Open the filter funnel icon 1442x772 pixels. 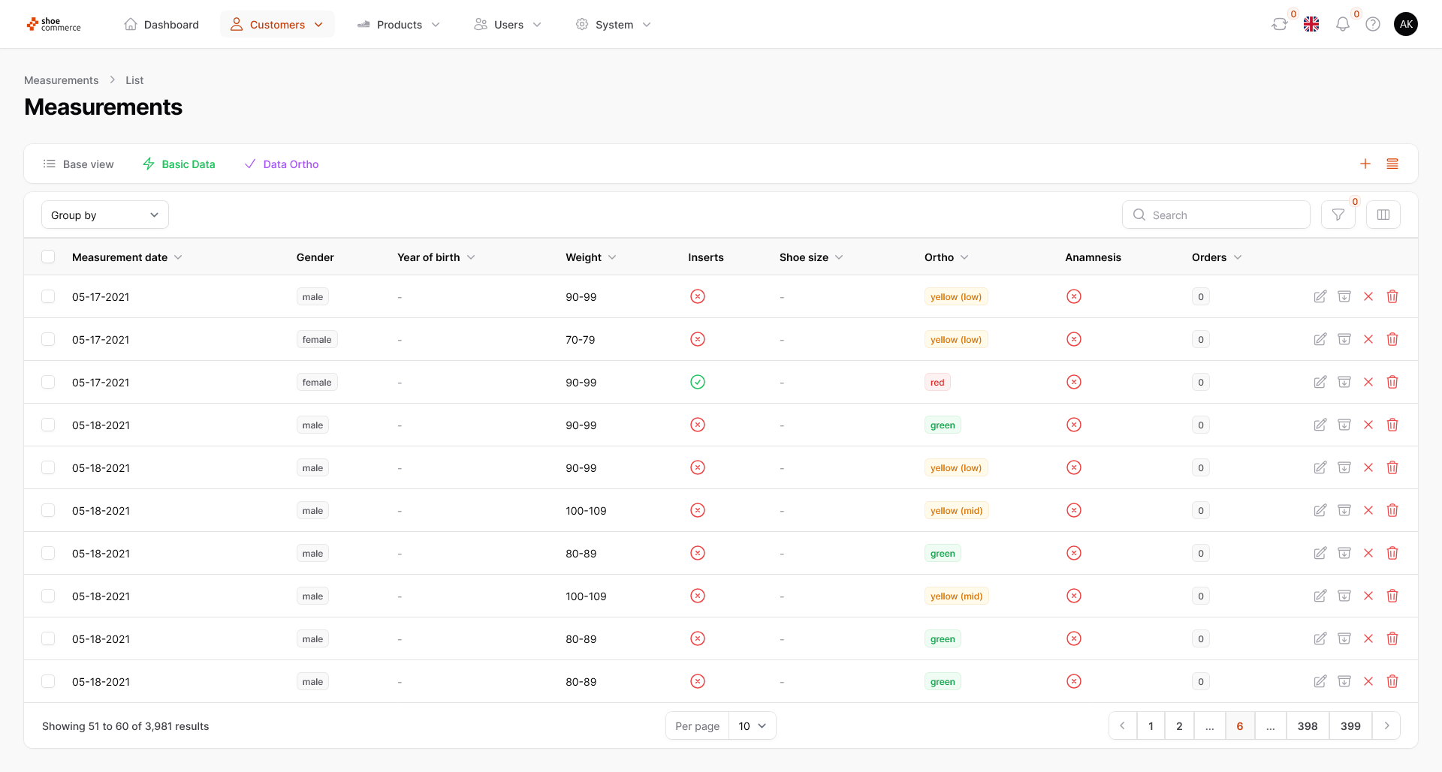pos(1338,215)
